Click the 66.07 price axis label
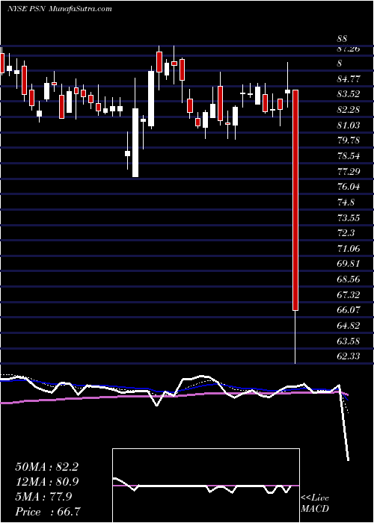The image size is (374, 523). [349, 310]
